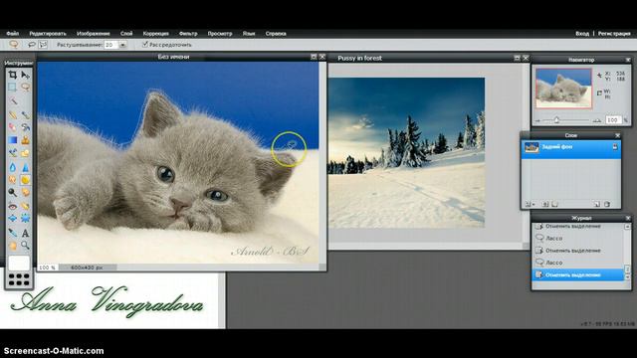Click the Navigator zoom percent field
This screenshot has width=637, height=358.
pyautogui.click(x=613, y=120)
